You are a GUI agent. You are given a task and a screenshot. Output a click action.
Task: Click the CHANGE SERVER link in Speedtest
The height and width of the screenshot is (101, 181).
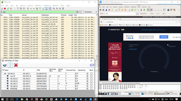coord(133,49)
